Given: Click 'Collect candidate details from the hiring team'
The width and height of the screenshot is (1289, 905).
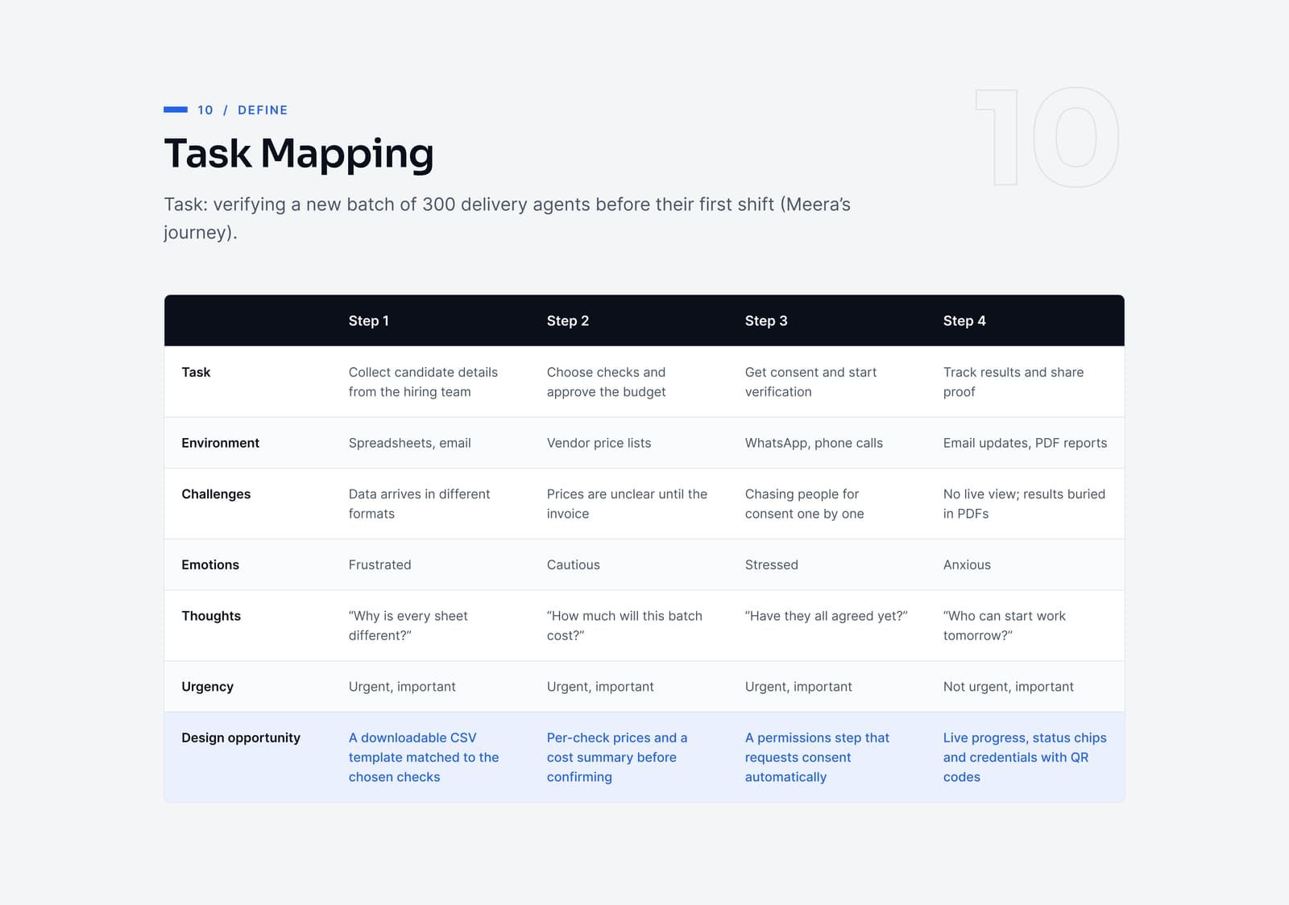Looking at the screenshot, I should [423, 382].
